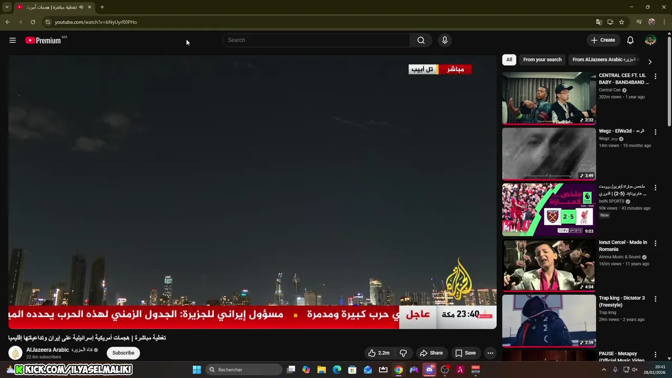Expand tab search dropdown arrow

tap(6, 7)
